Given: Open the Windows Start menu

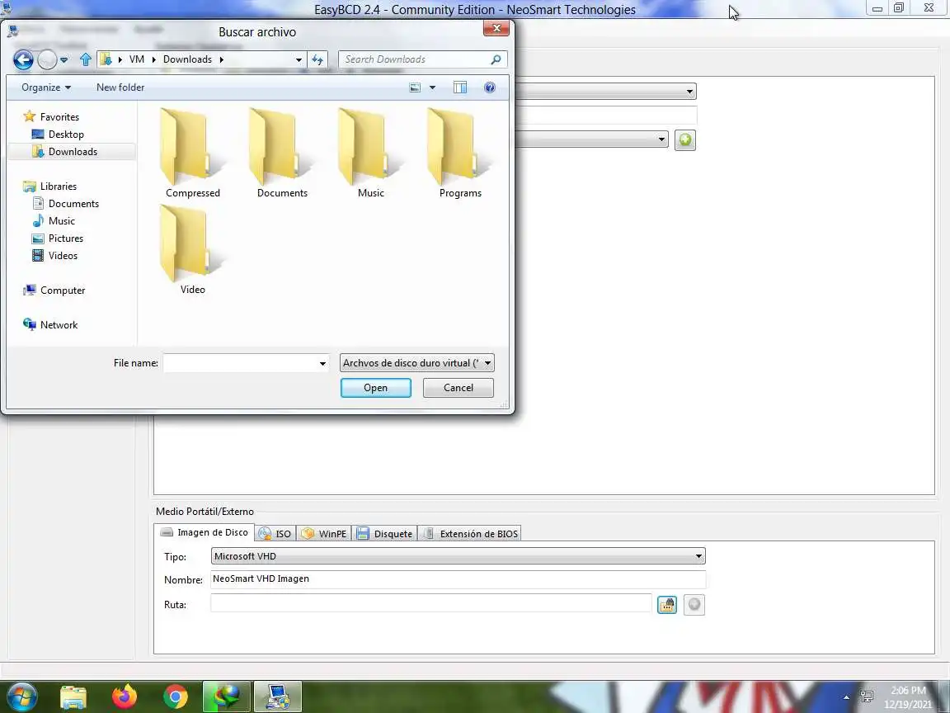Looking at the screenshot, I should pos(21,696).
